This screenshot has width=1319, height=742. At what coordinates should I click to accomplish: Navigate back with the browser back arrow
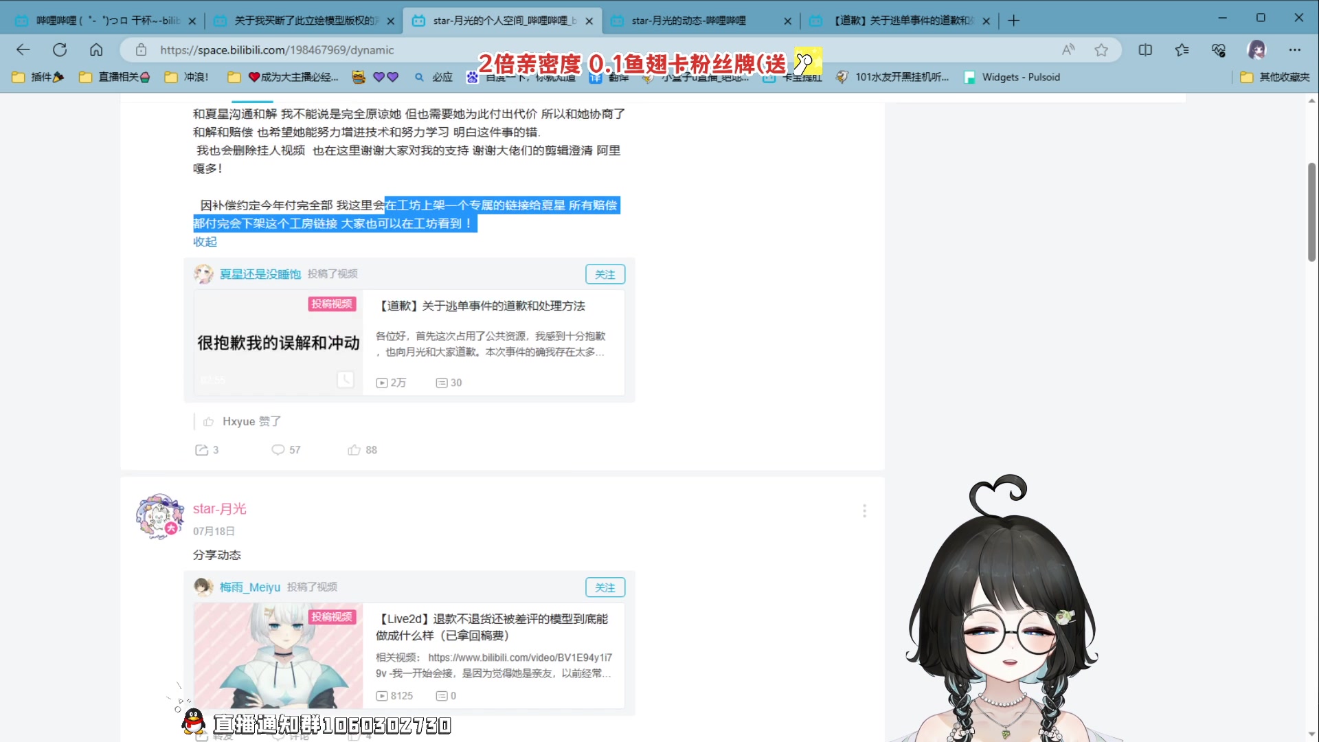23,49
